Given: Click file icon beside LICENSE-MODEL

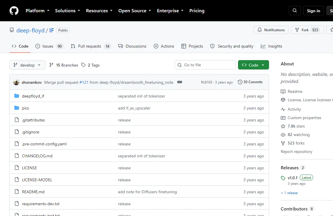Looking at the screenshot, I should (x=17, y=180).
